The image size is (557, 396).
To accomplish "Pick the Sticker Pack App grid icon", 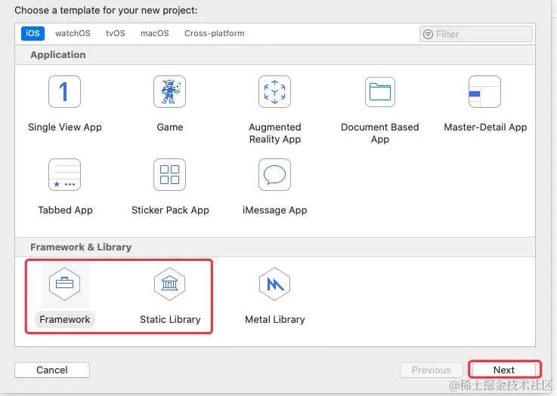I will tap(169, 174).
